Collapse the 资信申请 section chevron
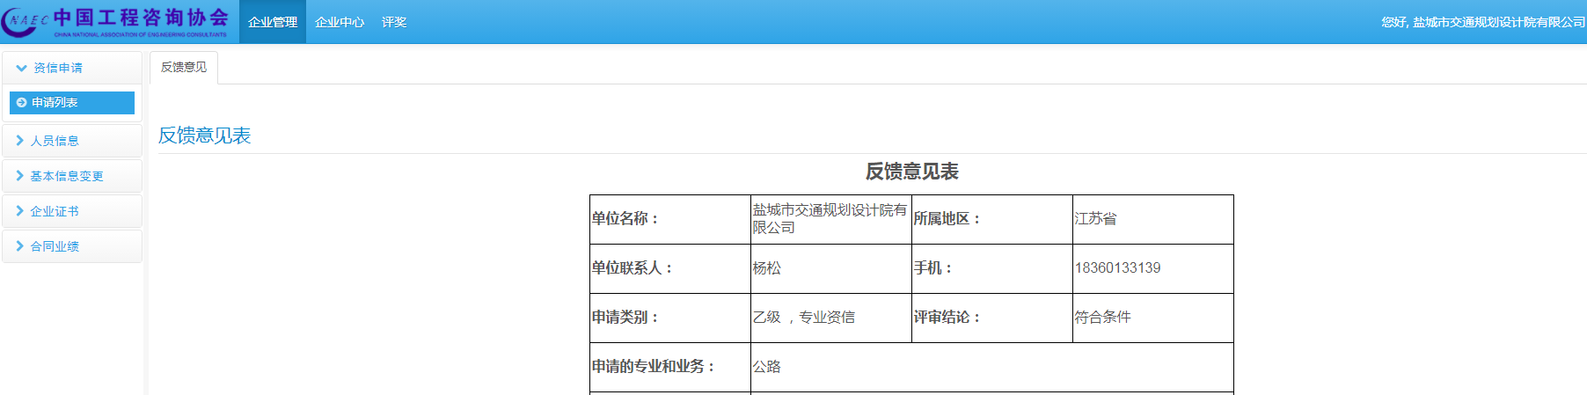The image size is (1587, 395). click(21, 68)
